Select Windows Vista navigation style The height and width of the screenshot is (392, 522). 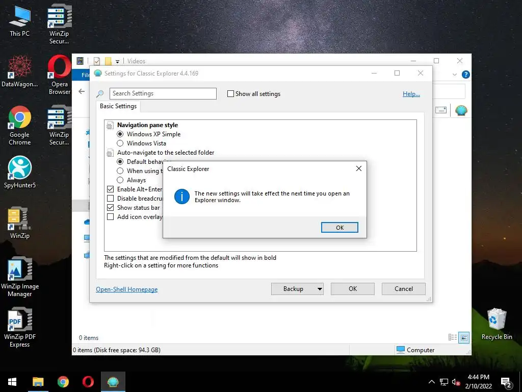click(120, 143)
